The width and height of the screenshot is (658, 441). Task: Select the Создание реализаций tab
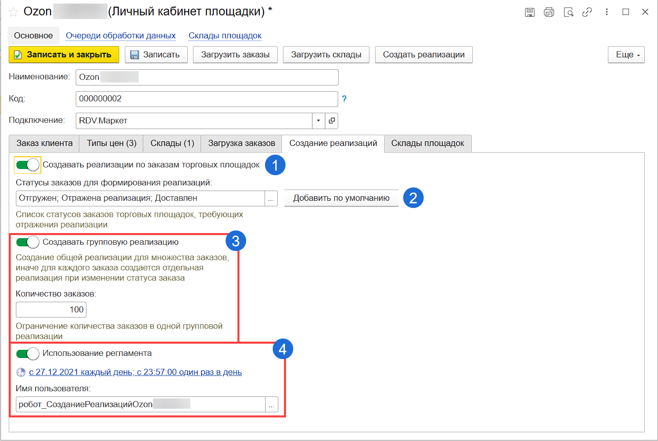pos(333,143)
